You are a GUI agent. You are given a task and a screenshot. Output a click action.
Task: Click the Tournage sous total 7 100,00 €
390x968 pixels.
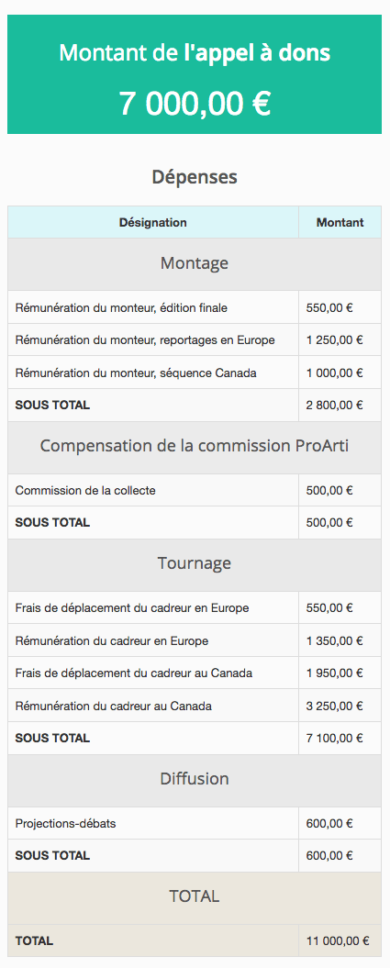point(334,739)
